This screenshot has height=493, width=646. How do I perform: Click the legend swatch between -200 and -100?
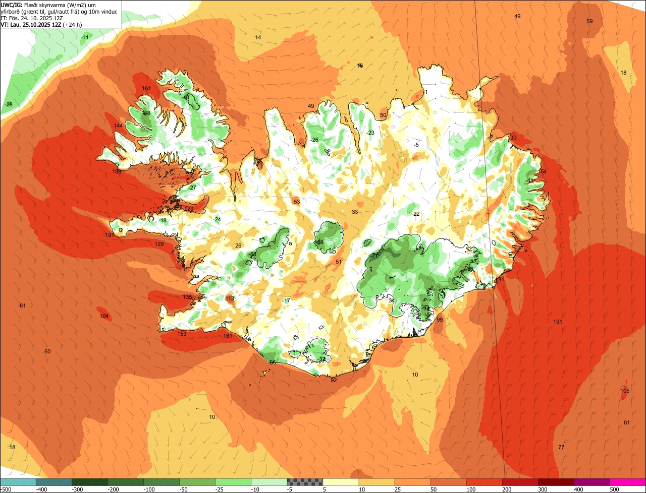coord(126,482)
